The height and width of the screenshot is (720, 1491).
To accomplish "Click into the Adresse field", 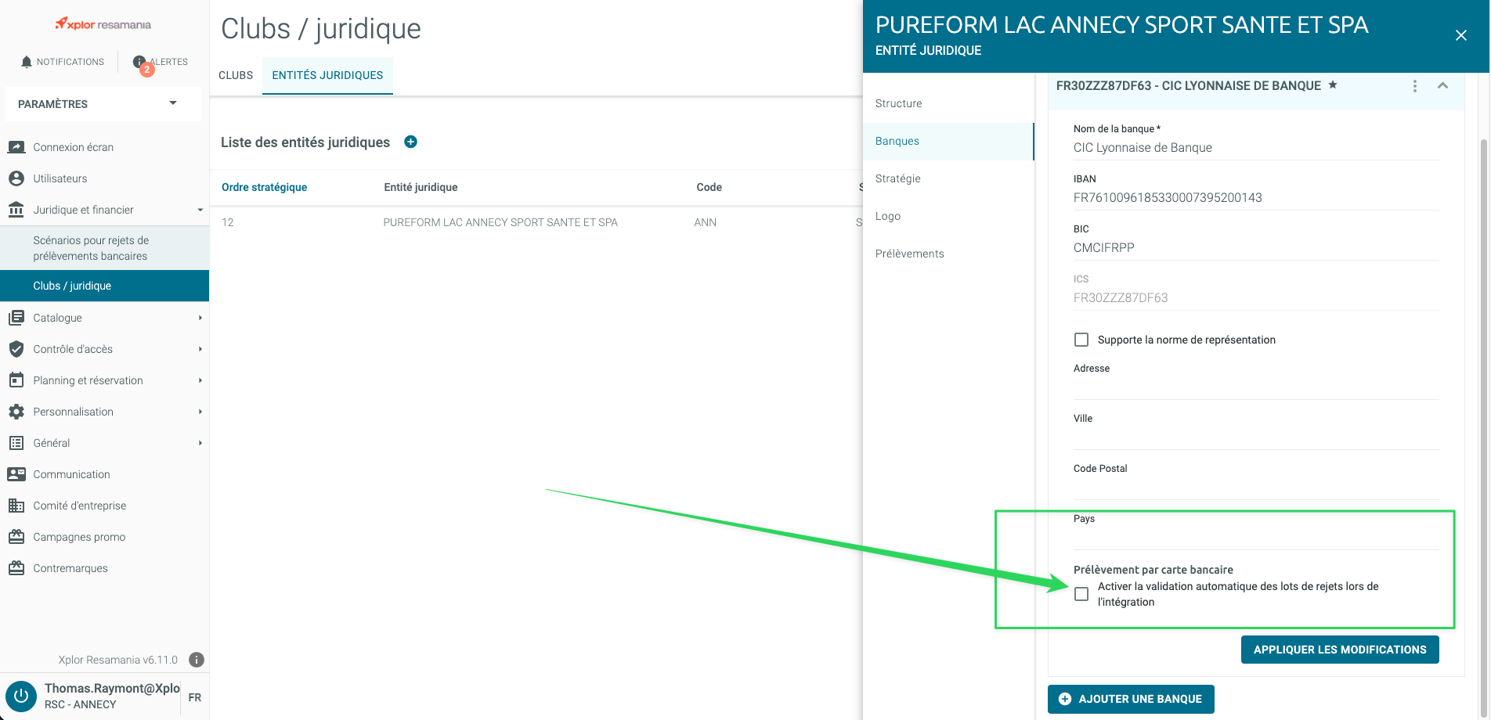I will (1256, 388).
